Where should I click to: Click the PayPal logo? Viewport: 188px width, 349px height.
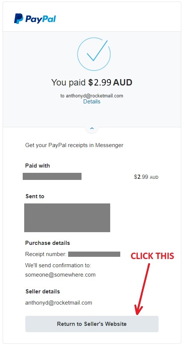point(35,19)
